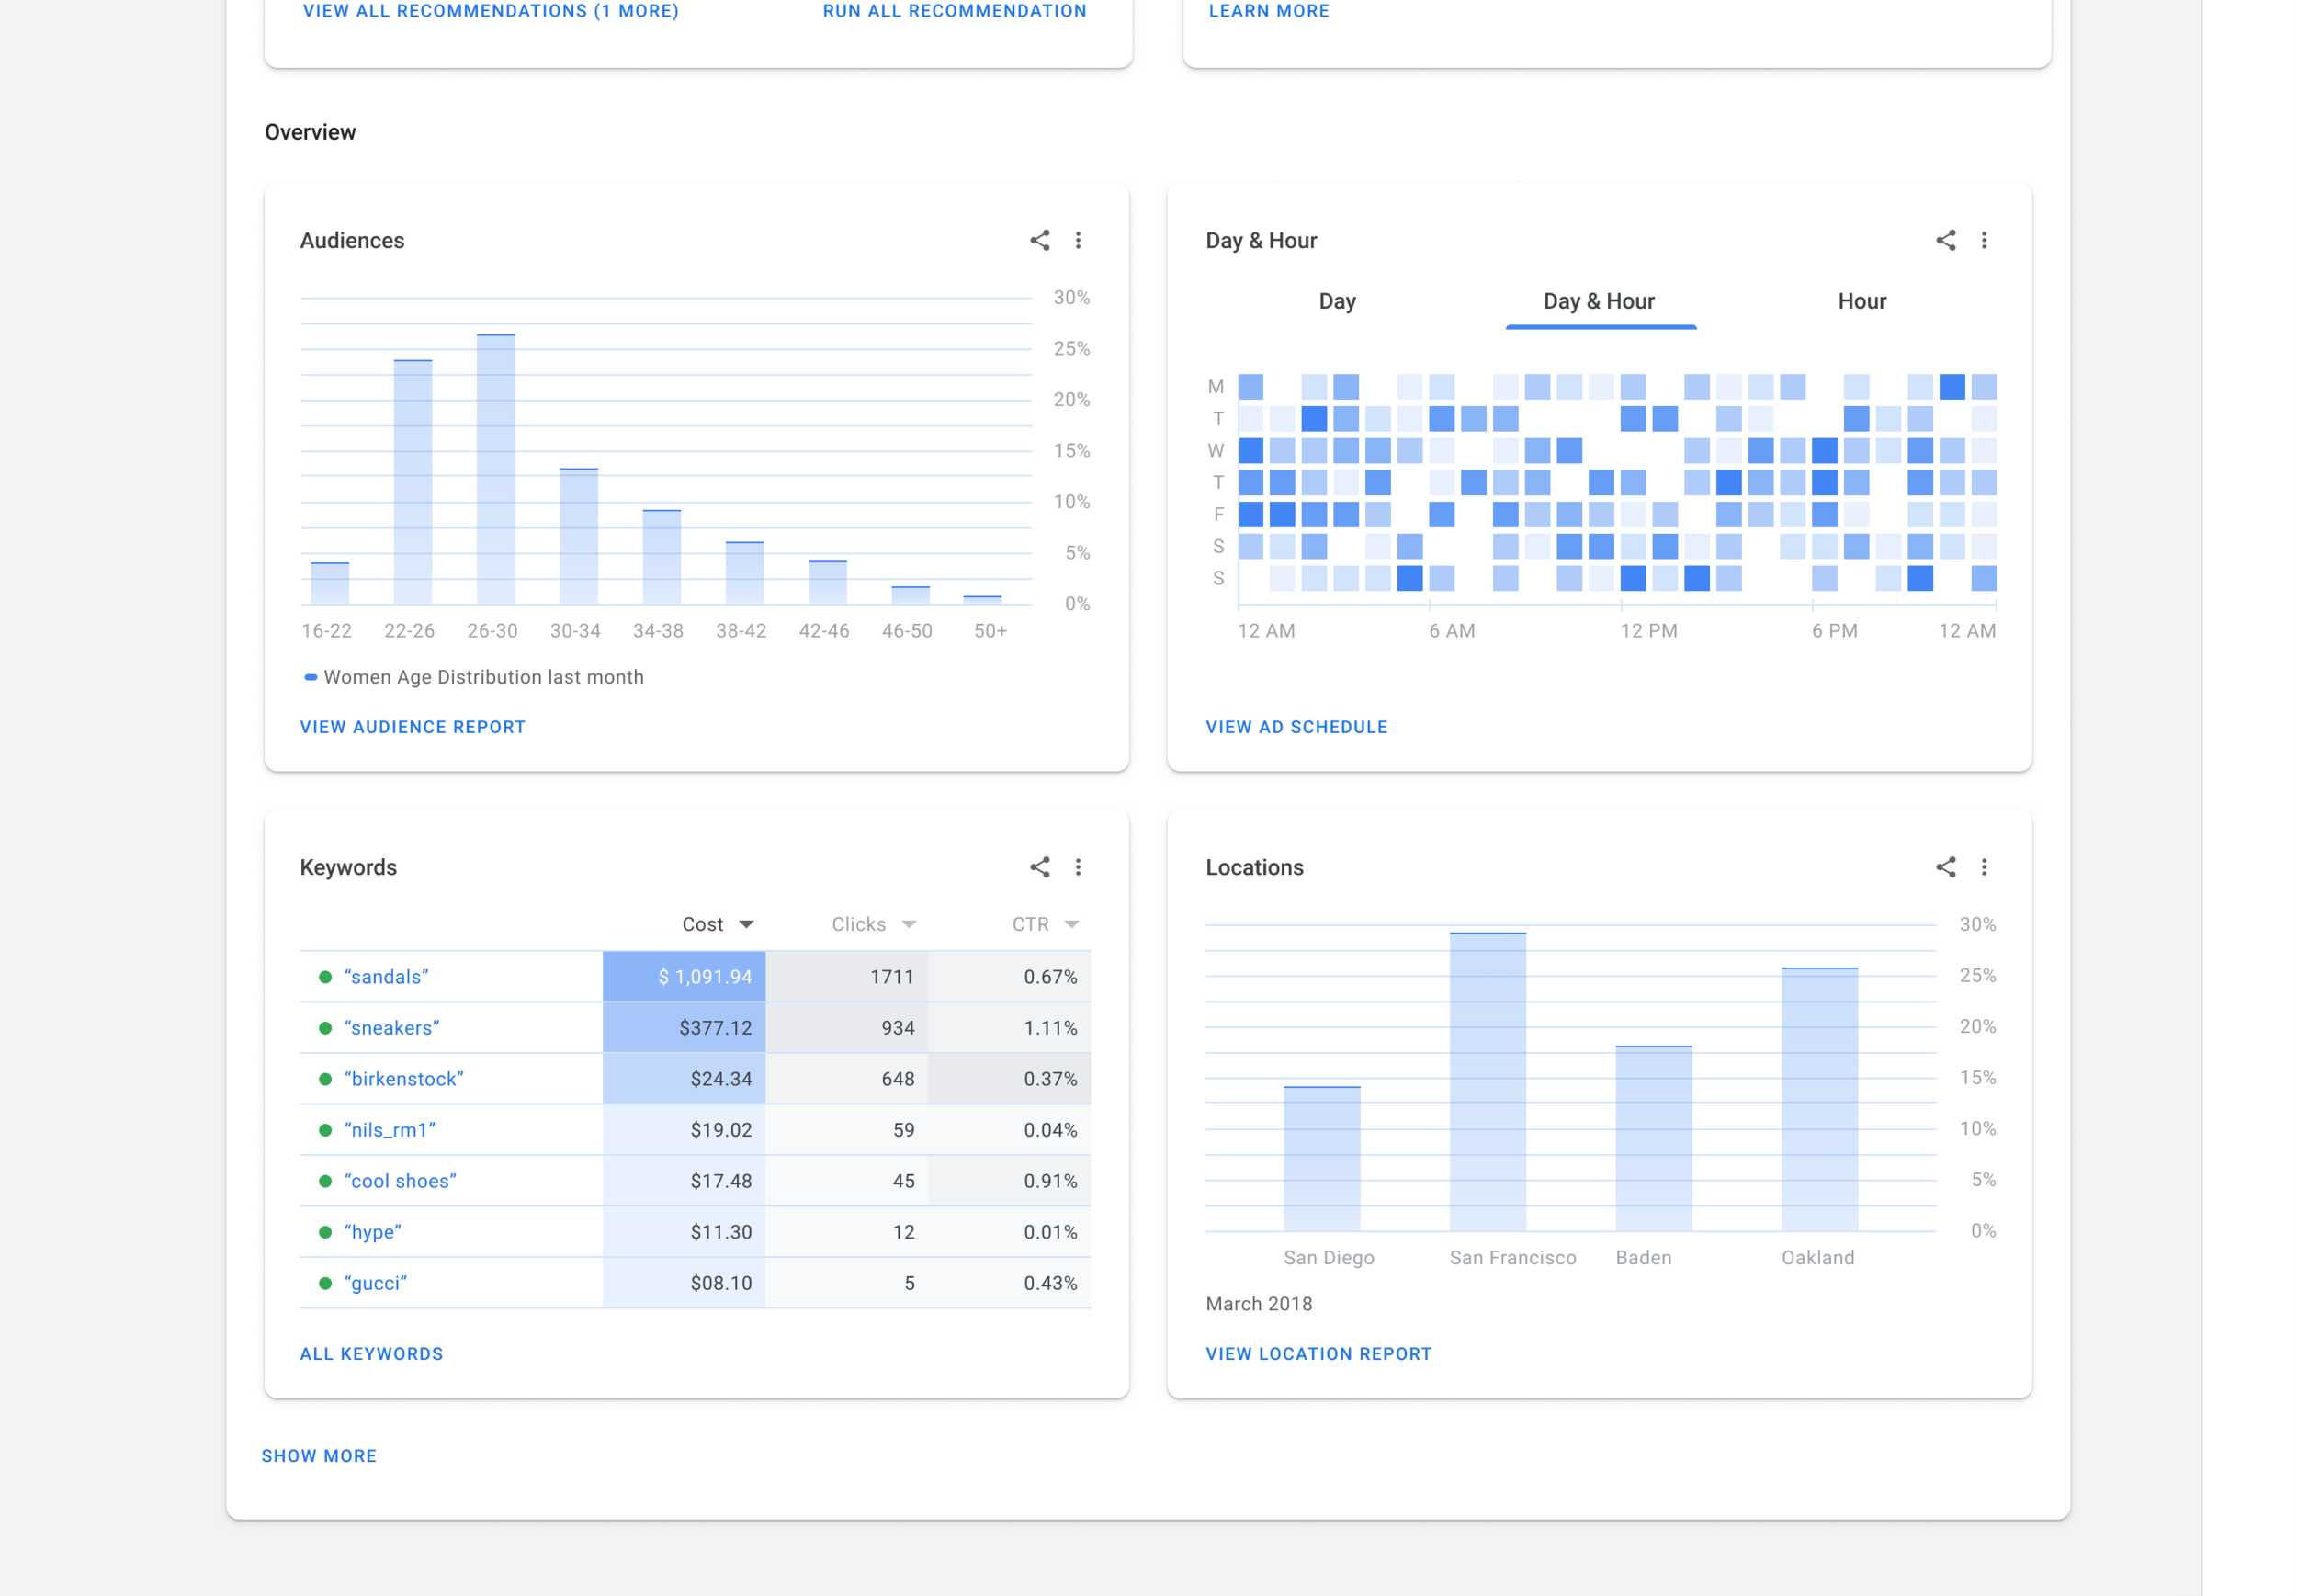The image size is (2297, 1596).
Task: Share the Locations card
Action: tap(1944, 867)
